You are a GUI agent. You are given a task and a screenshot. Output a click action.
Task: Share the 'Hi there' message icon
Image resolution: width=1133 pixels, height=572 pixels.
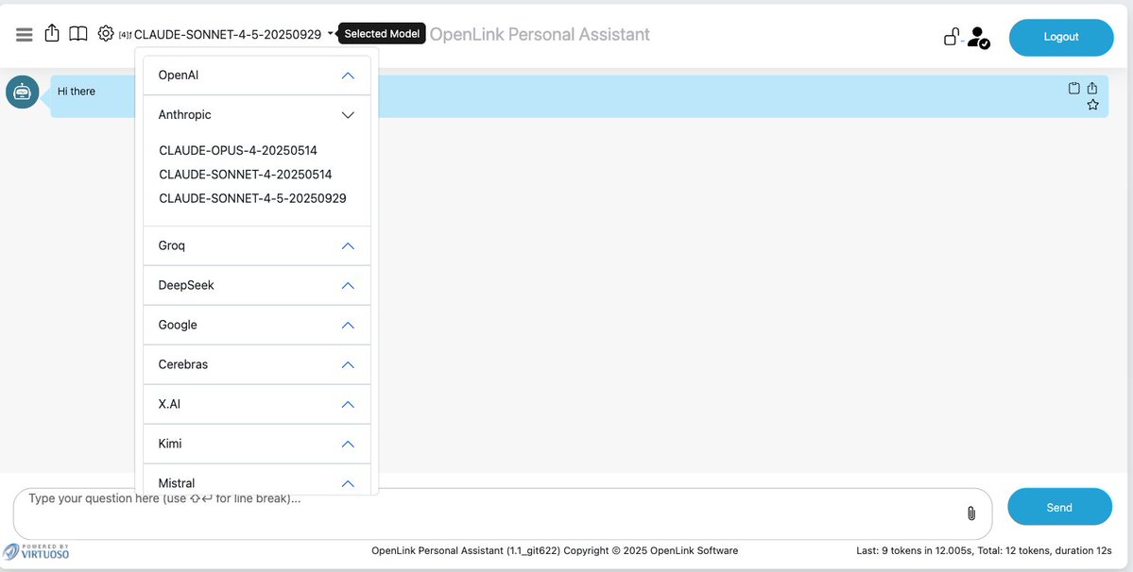click(x=1091, y=88)
